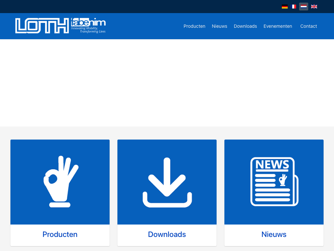Viewport: 334px width, 251px height.
Task: Click the download arrow tray icon
Action: coord(167,182)
